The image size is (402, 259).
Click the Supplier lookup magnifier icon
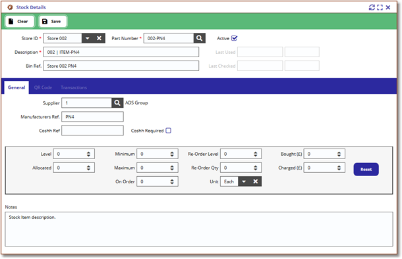pos(117,103)
